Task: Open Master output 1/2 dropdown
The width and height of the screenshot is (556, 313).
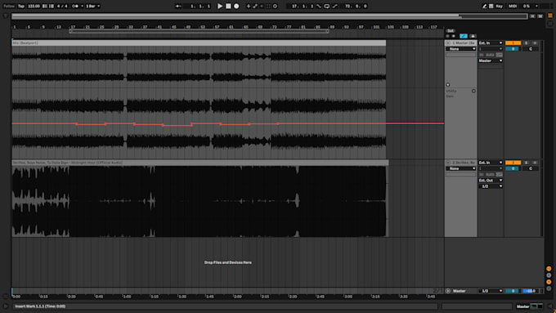Action: tap(491, 291)
